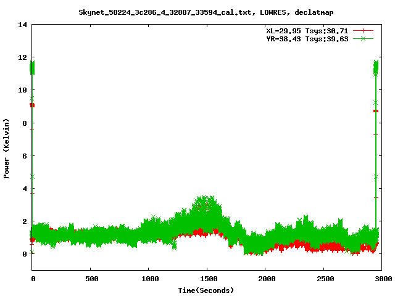This screenshot has width=395, height=296.
Task: Click the y-axis tick label 12
Action: point(22,57)
